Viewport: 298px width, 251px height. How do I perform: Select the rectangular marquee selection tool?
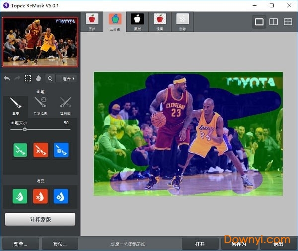click(28, 78)
